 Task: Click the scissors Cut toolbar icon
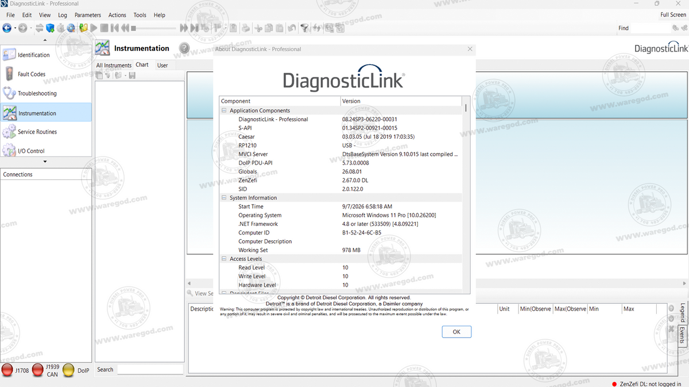click(x=258, y=28)
